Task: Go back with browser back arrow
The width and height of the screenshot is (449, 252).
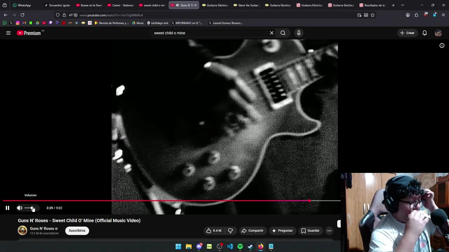Action: coord(6,15)
